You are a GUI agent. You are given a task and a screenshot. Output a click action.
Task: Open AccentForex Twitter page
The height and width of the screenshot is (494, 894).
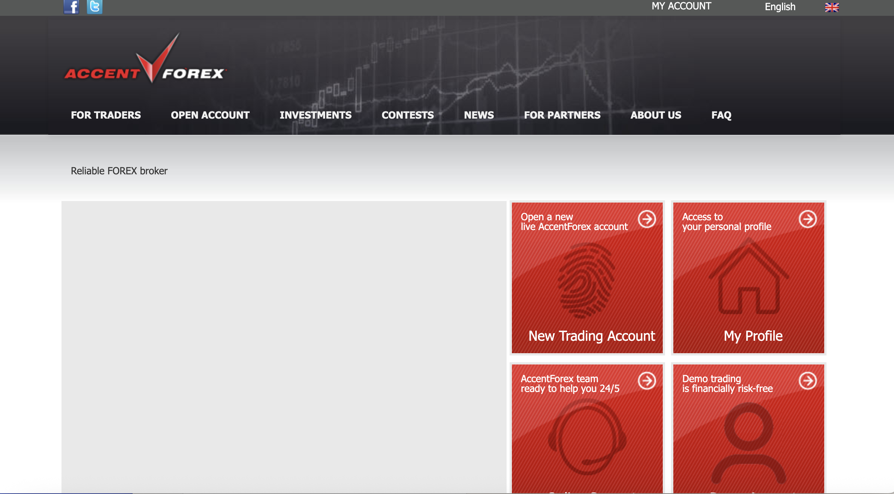[94, 6]
